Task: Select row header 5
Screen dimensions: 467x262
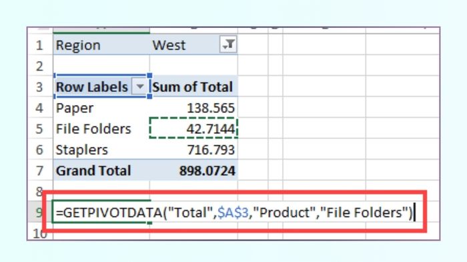Action: [x=40, y=128]
